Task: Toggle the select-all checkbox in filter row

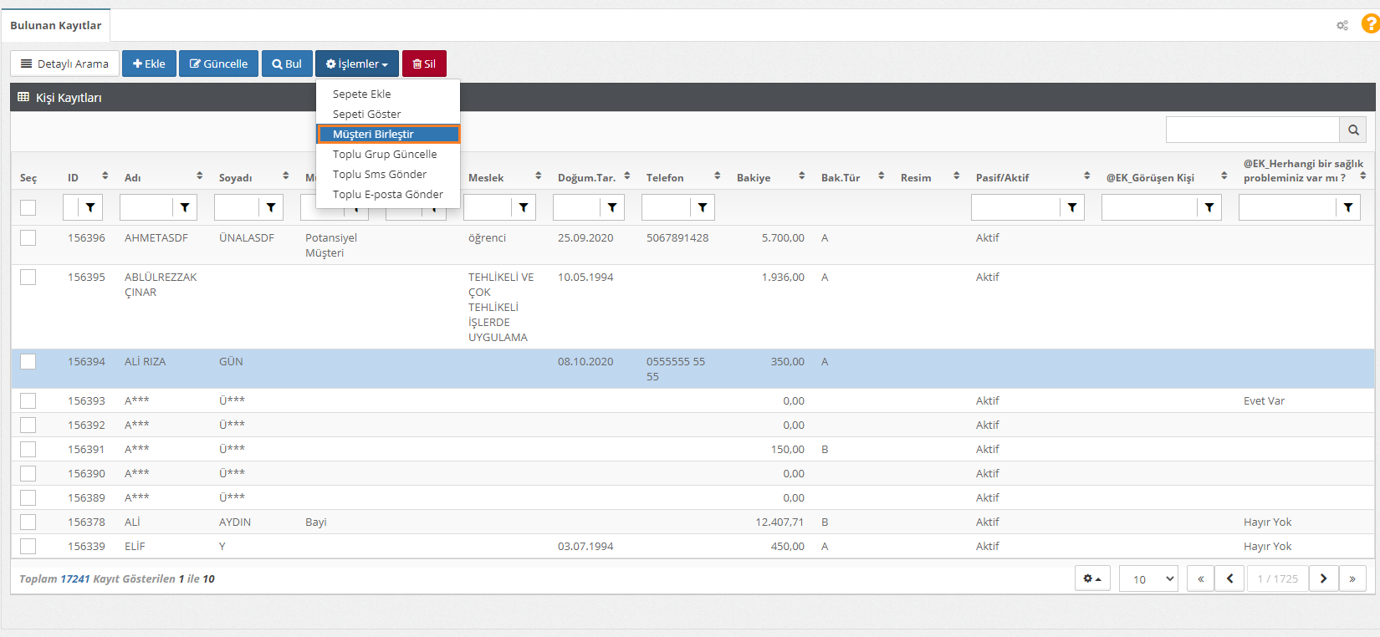Action: click(28, 207)
